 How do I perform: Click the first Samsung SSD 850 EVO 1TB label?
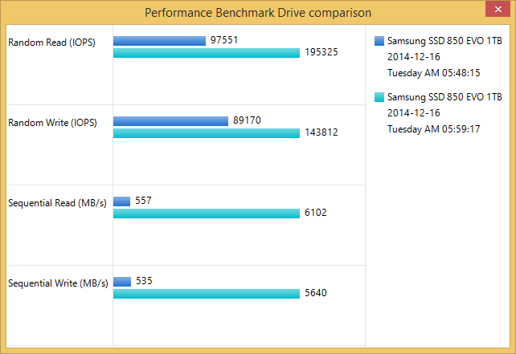click(444, 41)
